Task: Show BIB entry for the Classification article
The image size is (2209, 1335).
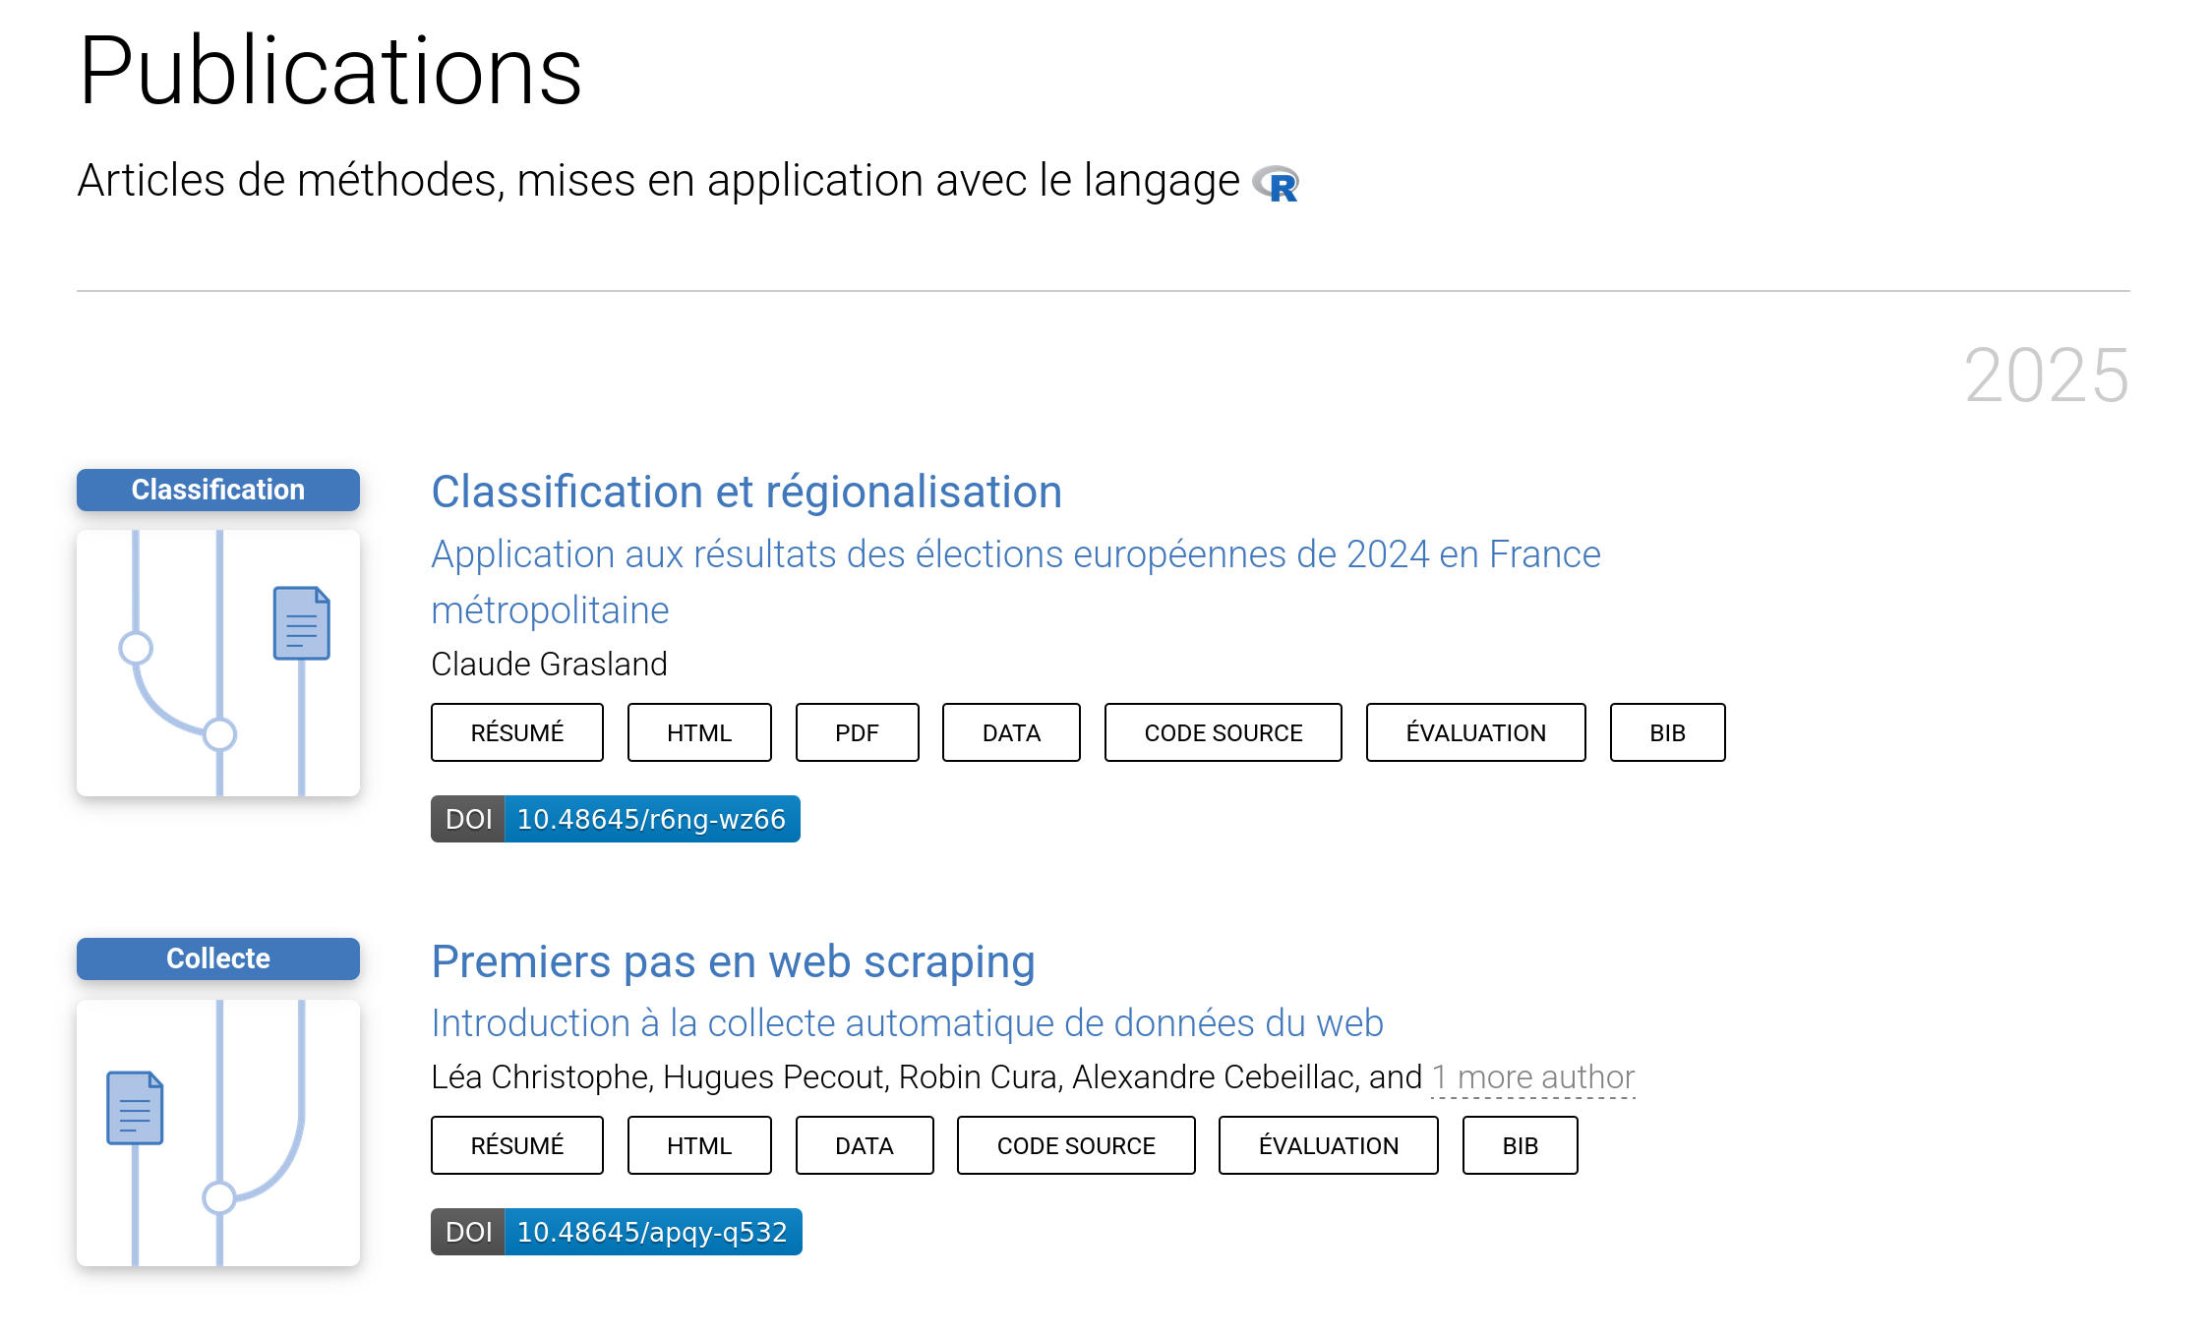Action: (1667, 732)
